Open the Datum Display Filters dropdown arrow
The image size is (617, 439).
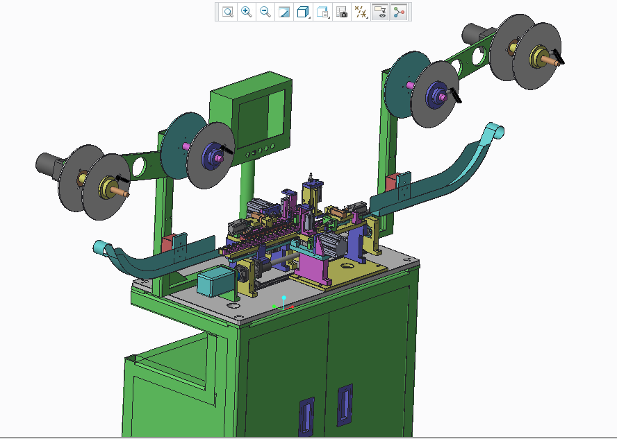367,17
